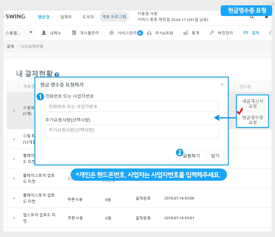Screen dimensions: 275x237
Task: Expand the 앱스토어 업로드 티켓 row
Action: tap(14, 218)
